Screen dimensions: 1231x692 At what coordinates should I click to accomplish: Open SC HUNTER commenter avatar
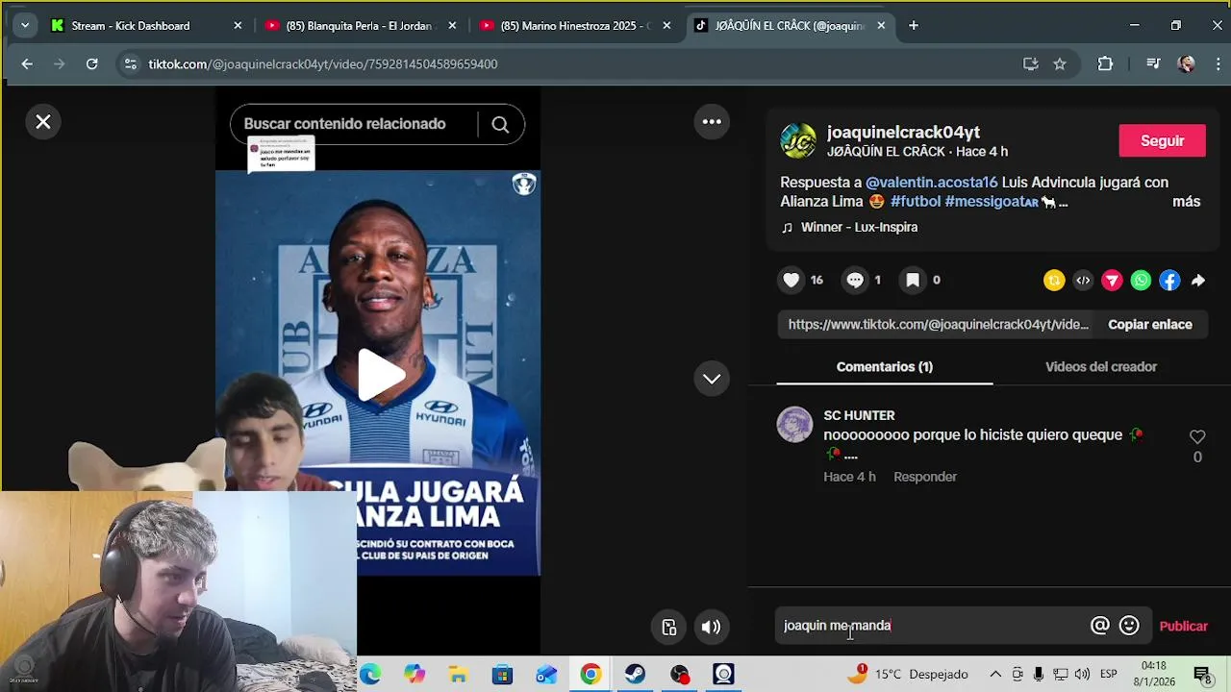tap(794, 425)
